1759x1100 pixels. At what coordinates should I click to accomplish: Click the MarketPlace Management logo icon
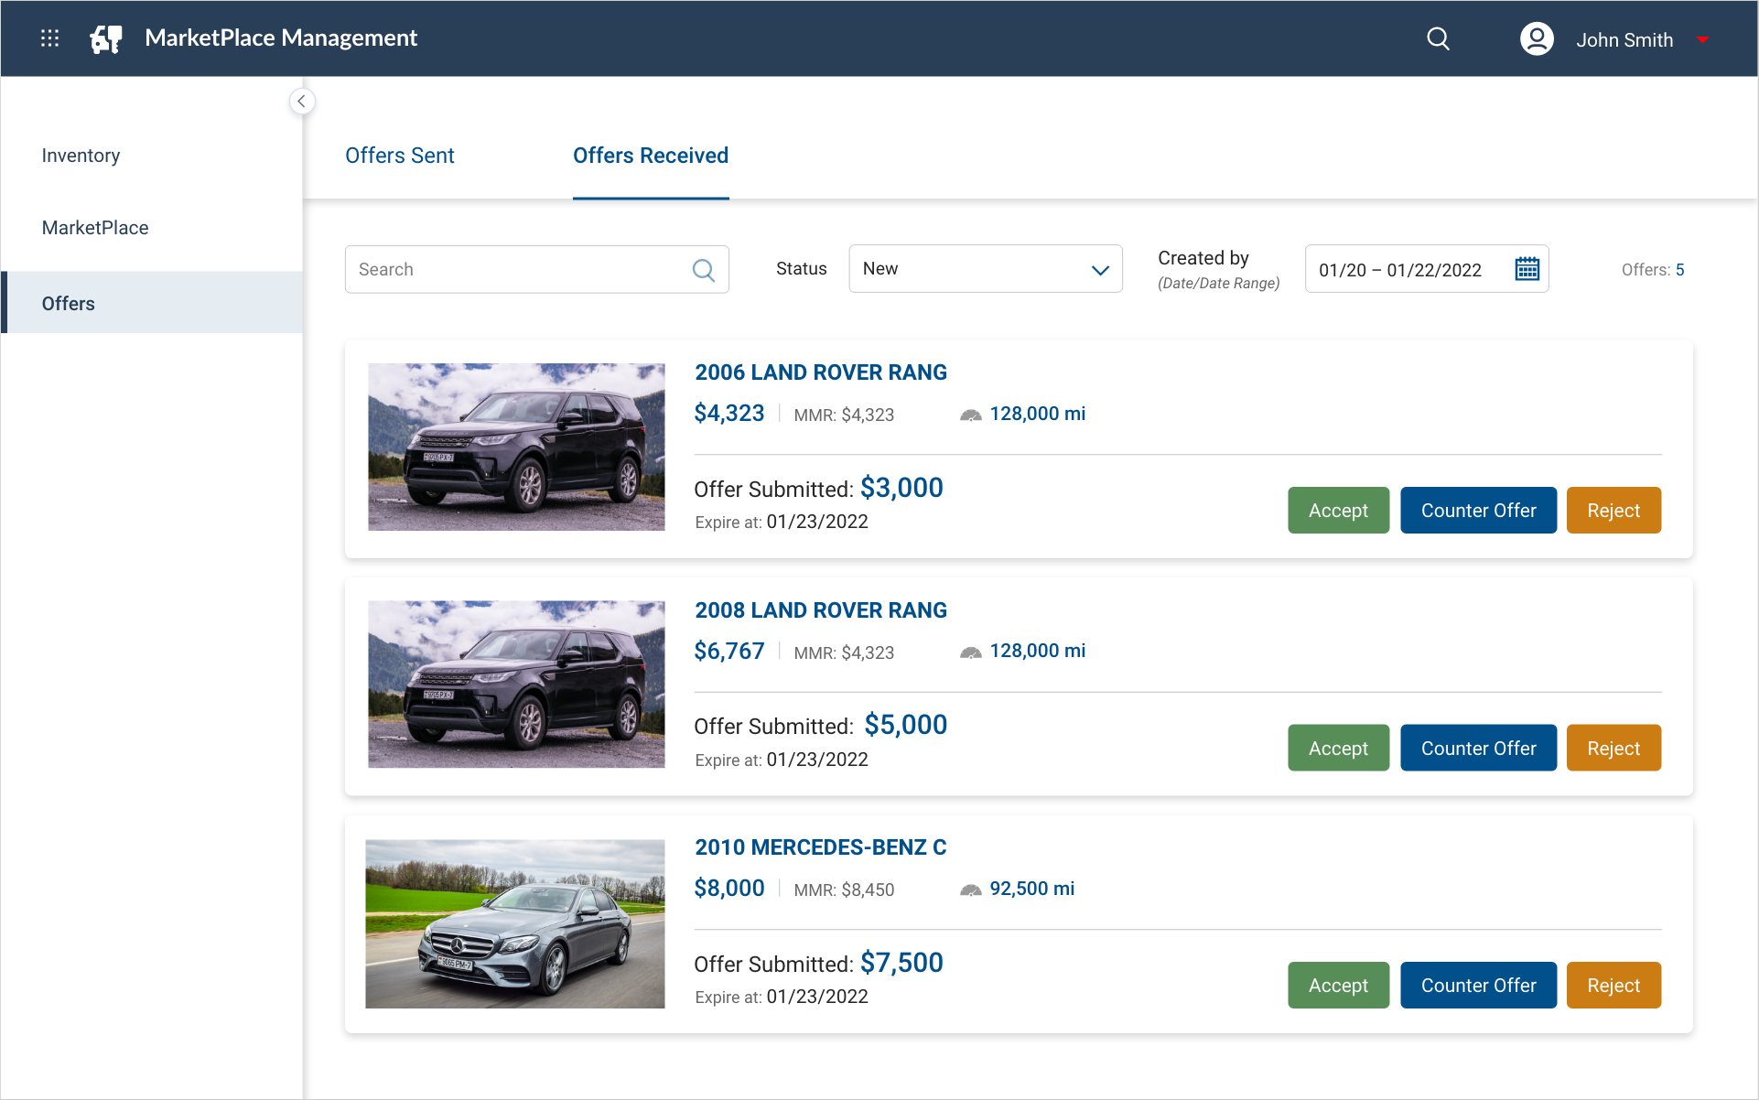point(106,38)
